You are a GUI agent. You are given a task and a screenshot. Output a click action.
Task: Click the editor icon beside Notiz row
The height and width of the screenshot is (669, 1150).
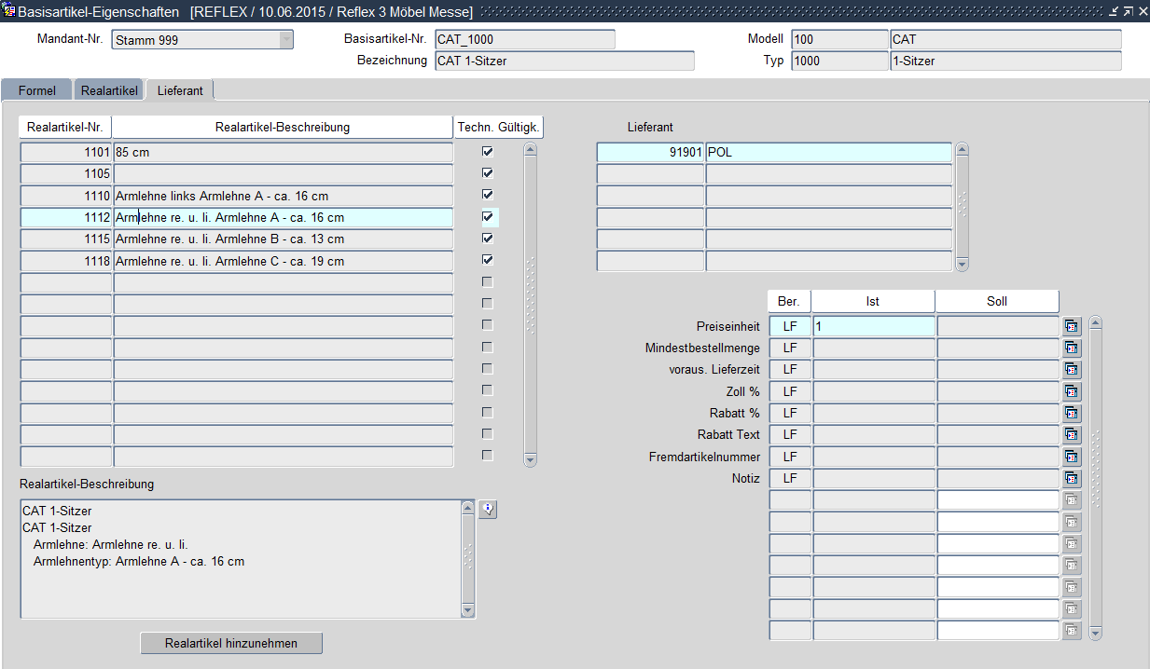click(x=1071, y=478)
